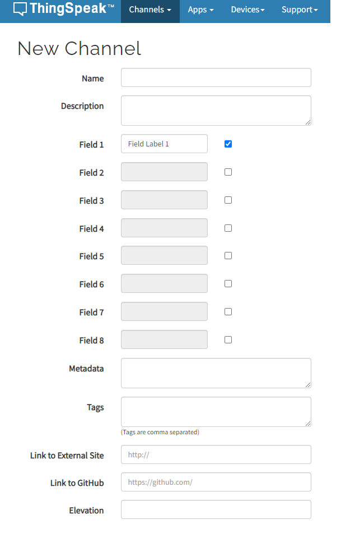Open the Support menu

(x=300, y=10)
